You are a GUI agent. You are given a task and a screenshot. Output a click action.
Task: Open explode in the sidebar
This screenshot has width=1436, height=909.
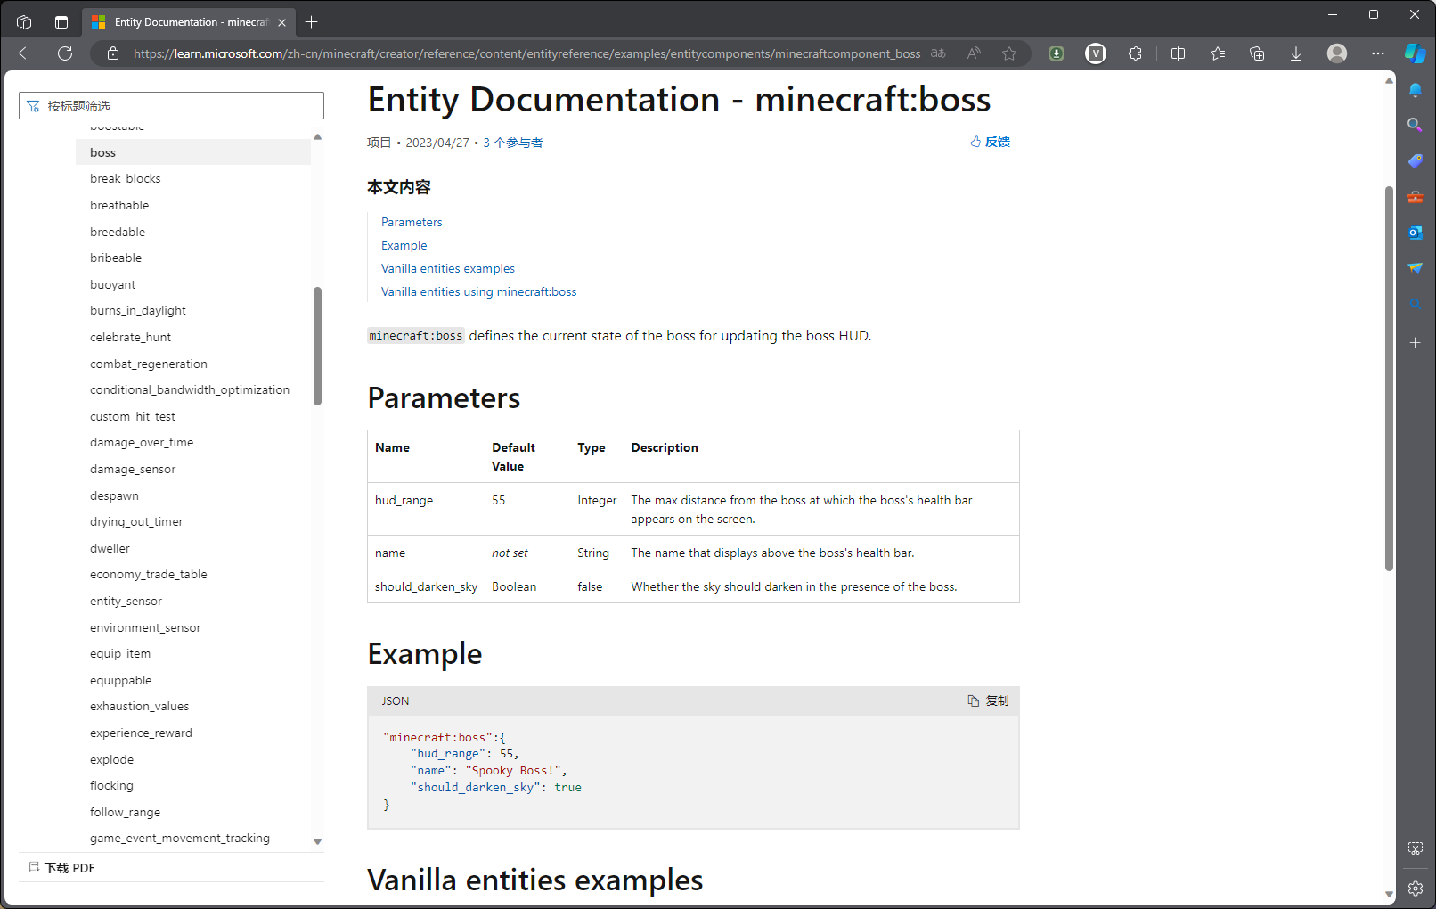coord(112,759)
